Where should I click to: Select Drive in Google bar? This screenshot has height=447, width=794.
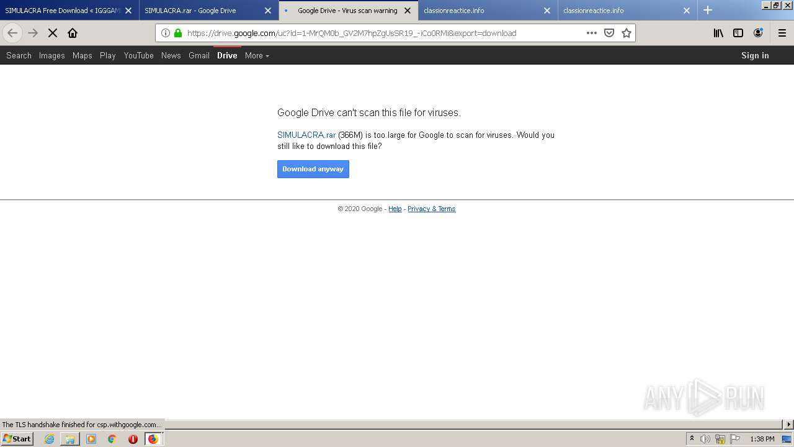(227, 55)
